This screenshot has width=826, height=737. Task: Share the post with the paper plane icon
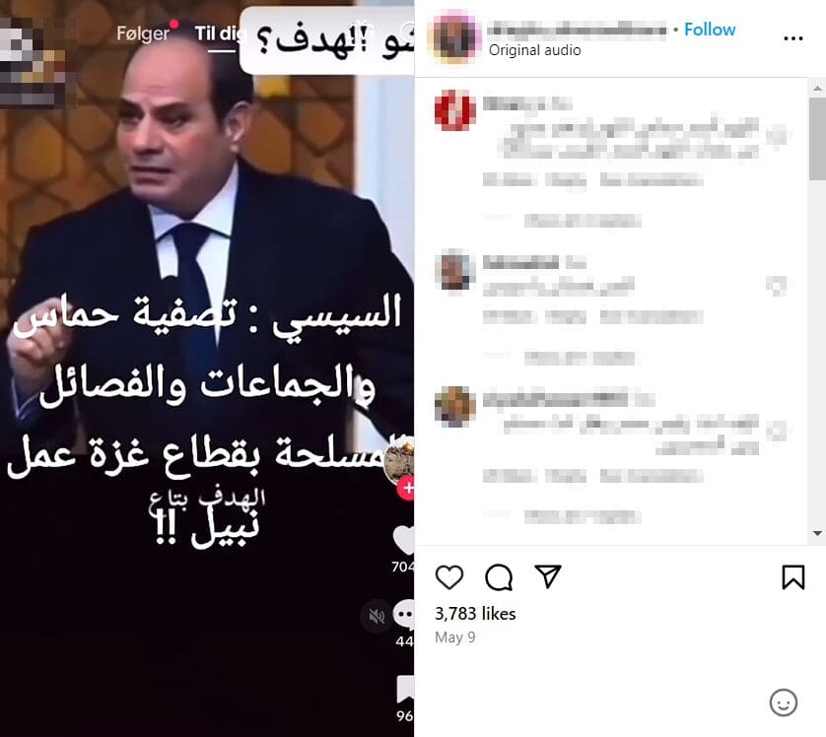pyautogui.click(x=548, y=576)
